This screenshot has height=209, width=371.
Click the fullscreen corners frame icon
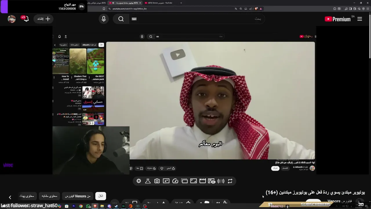click(193, 181)
